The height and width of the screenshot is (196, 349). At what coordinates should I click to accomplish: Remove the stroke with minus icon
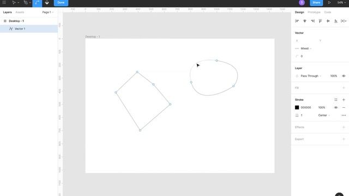pos(344,108)
